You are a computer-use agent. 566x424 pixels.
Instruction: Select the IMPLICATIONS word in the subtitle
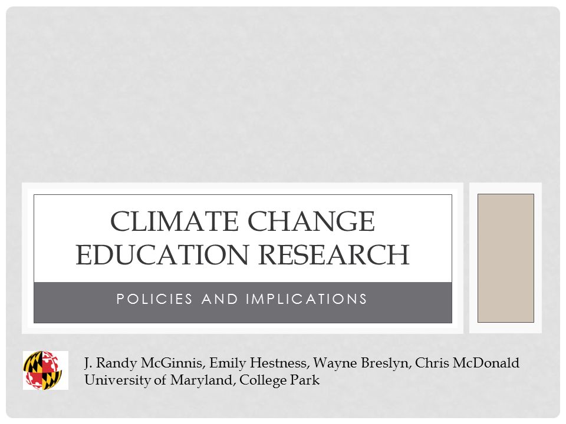click(x=307, y=299)
